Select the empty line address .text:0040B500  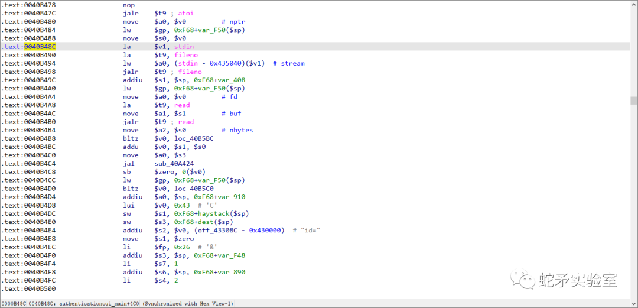coord(28,289)
